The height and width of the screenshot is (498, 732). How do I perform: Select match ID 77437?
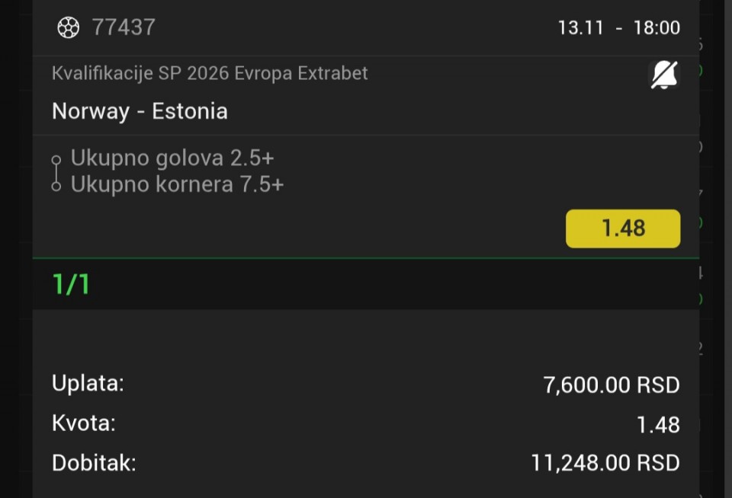coord(124,28)
